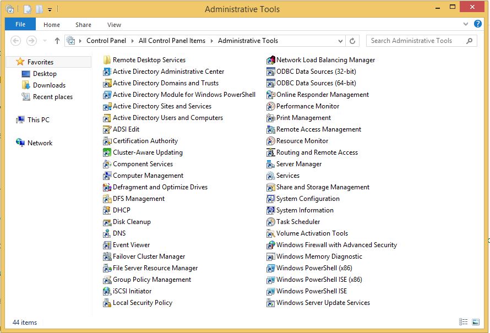The height and width of the screenshot is (333, 490).
Task: Select Downloads in the Favorites pane
Action: pos(49,85)
